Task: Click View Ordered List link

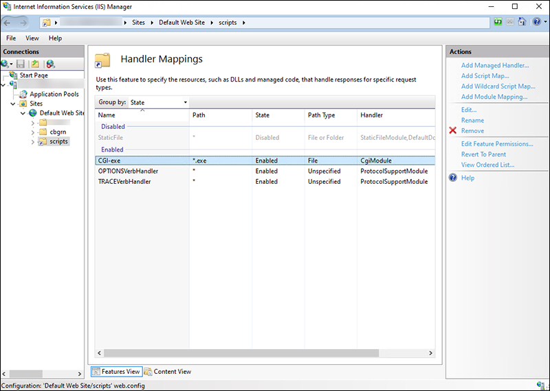Action: [x=487, y=165]
